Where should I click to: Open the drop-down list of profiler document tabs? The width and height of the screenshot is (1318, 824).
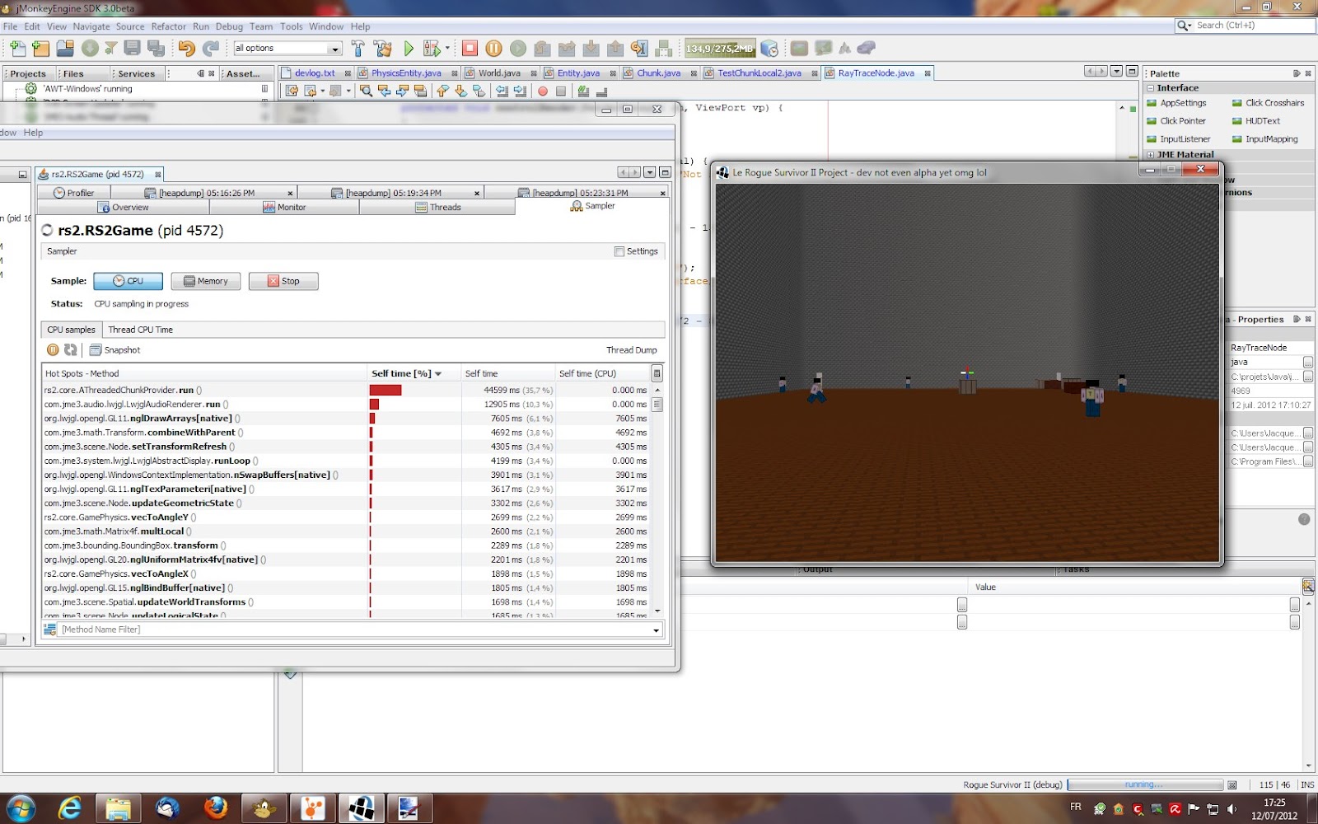click(650, 173)
